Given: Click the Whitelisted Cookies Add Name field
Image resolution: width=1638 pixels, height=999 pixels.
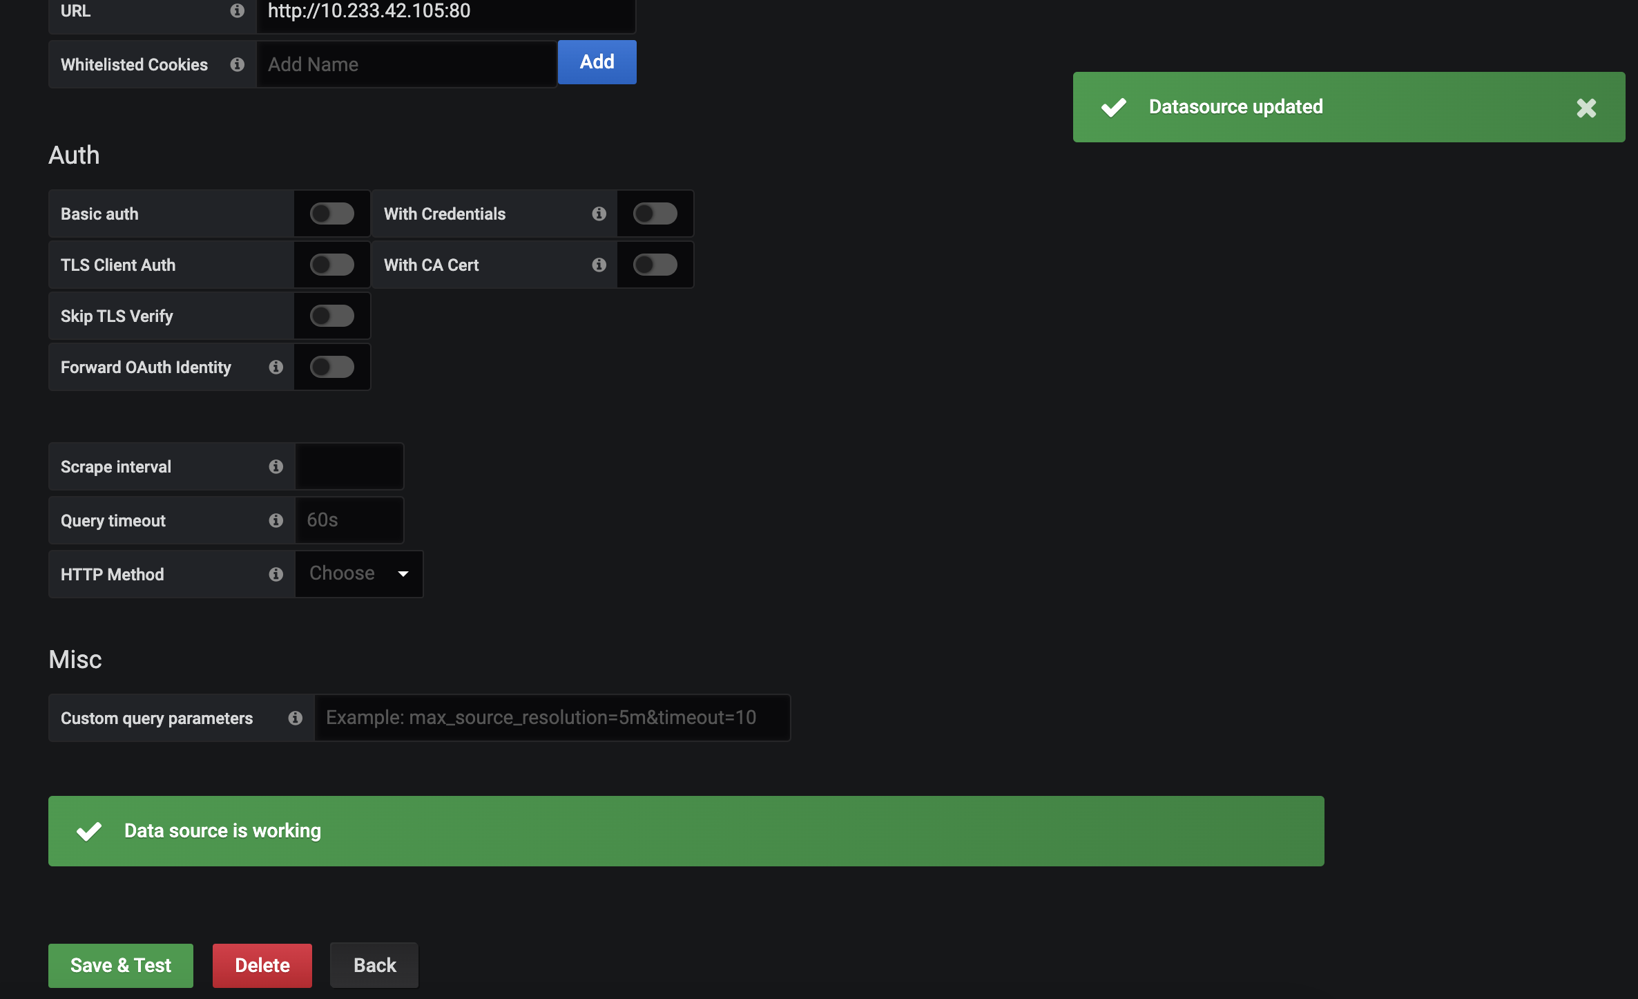Looking at the screenshot, I should [406, 64].
